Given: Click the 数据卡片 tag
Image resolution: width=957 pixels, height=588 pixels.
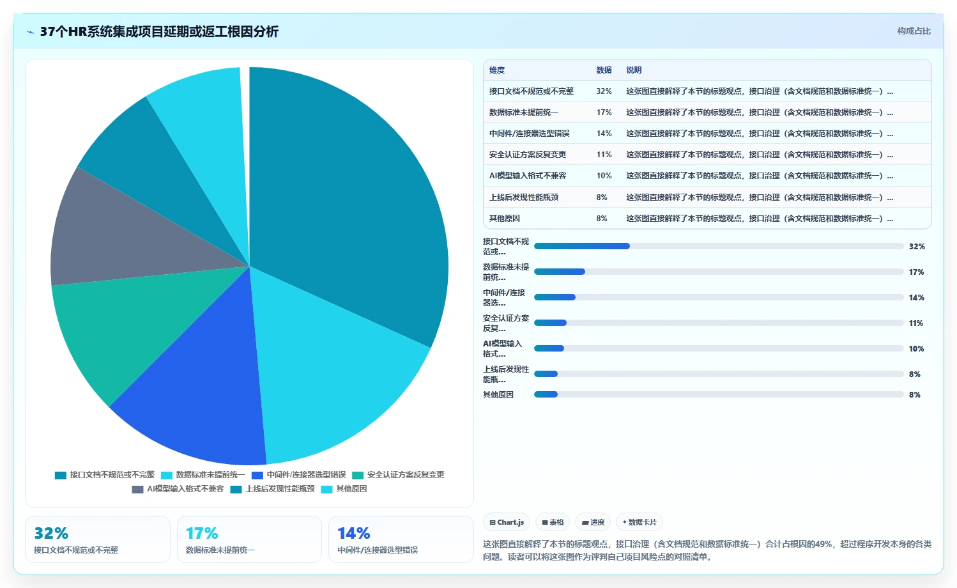Looking at the screenshot, I should pos(639,522).
